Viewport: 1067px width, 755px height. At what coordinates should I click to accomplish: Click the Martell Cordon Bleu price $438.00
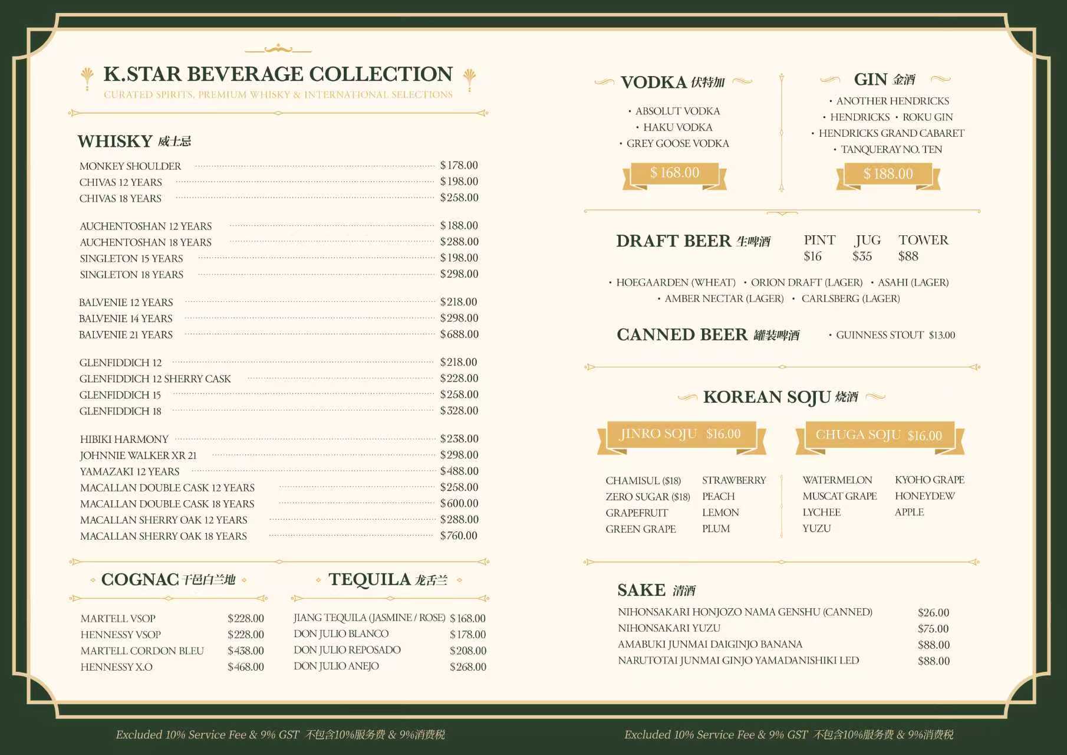pyautogui.click(x=246, y=651)
